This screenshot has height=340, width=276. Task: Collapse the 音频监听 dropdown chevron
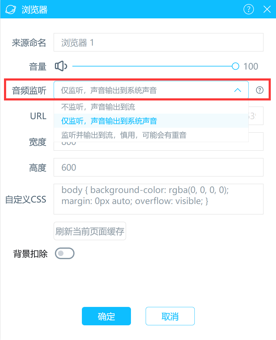coord(238,90)
